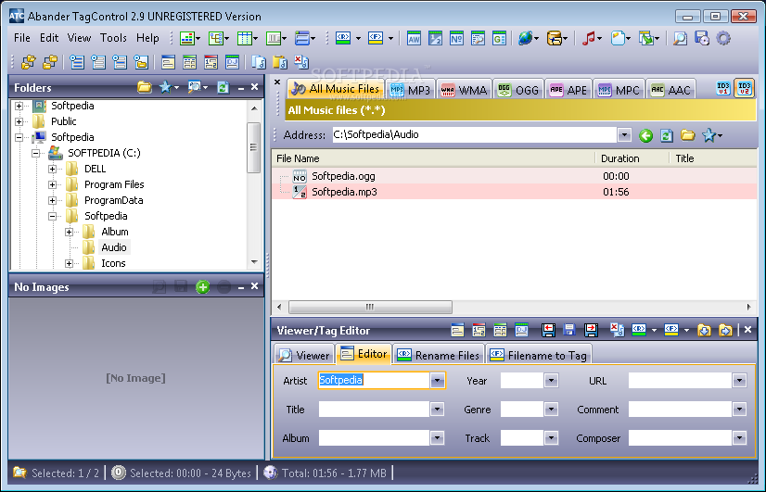Image resolution: width=766 pixels, height=492 pixels.
Task: Click the folder icon in Folders panel header
Action: click(144, 87)
